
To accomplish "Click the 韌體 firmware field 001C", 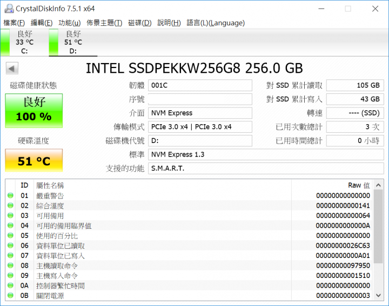I will point(200,85).
